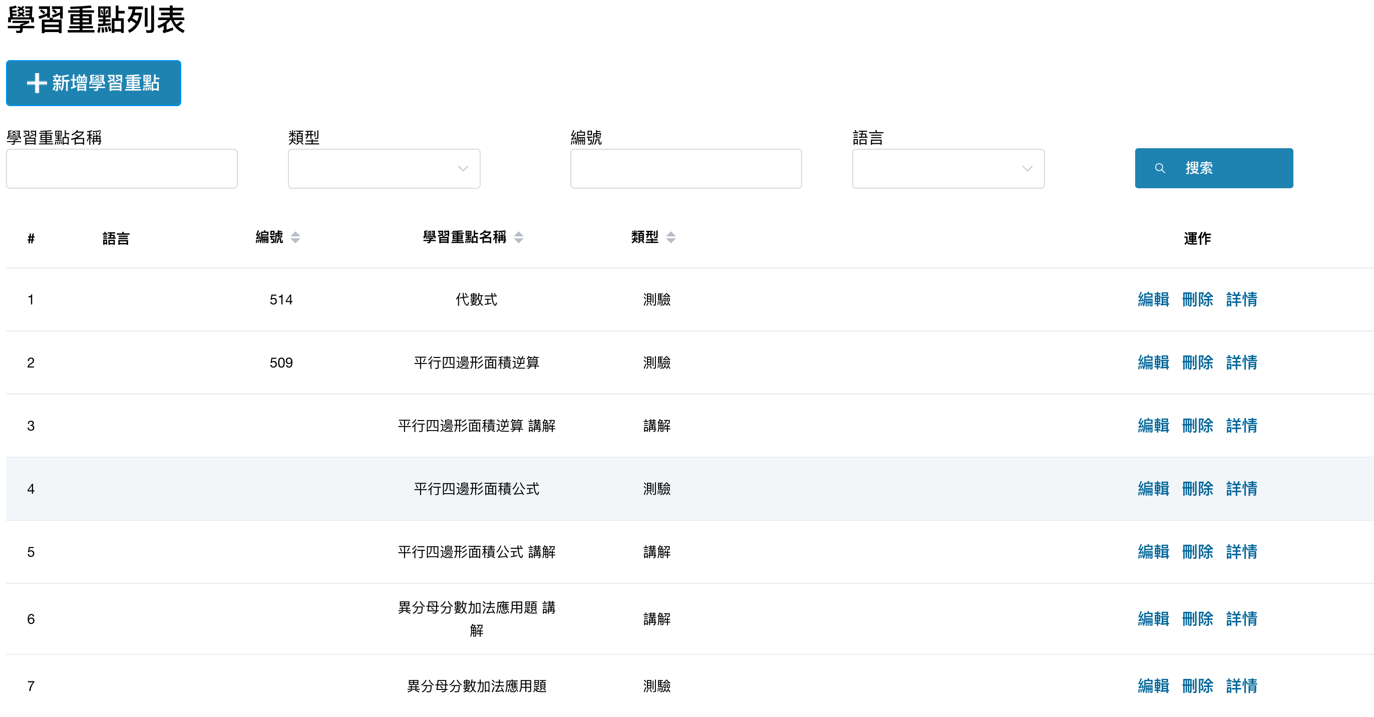View details of 平行四邊形面積公式 講解
This screenshot has height=717, width=1374.
pyautogui.click(x=1242, y=551)
